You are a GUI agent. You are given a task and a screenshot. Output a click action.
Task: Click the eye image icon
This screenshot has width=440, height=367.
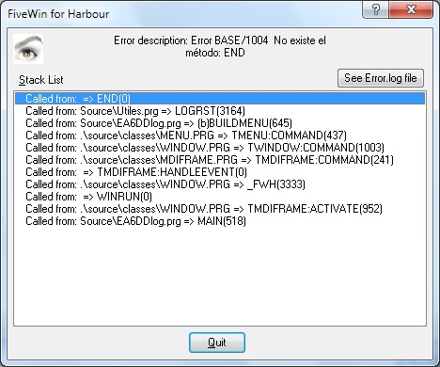pyautogui.click(x=28, y=49)
